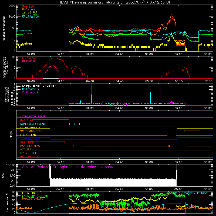Click the SC IN SUNLIGHT flag label

[31, 127]
